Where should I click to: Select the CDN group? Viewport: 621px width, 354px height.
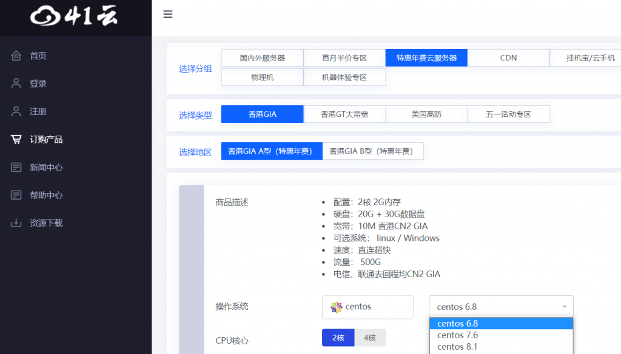509,57
